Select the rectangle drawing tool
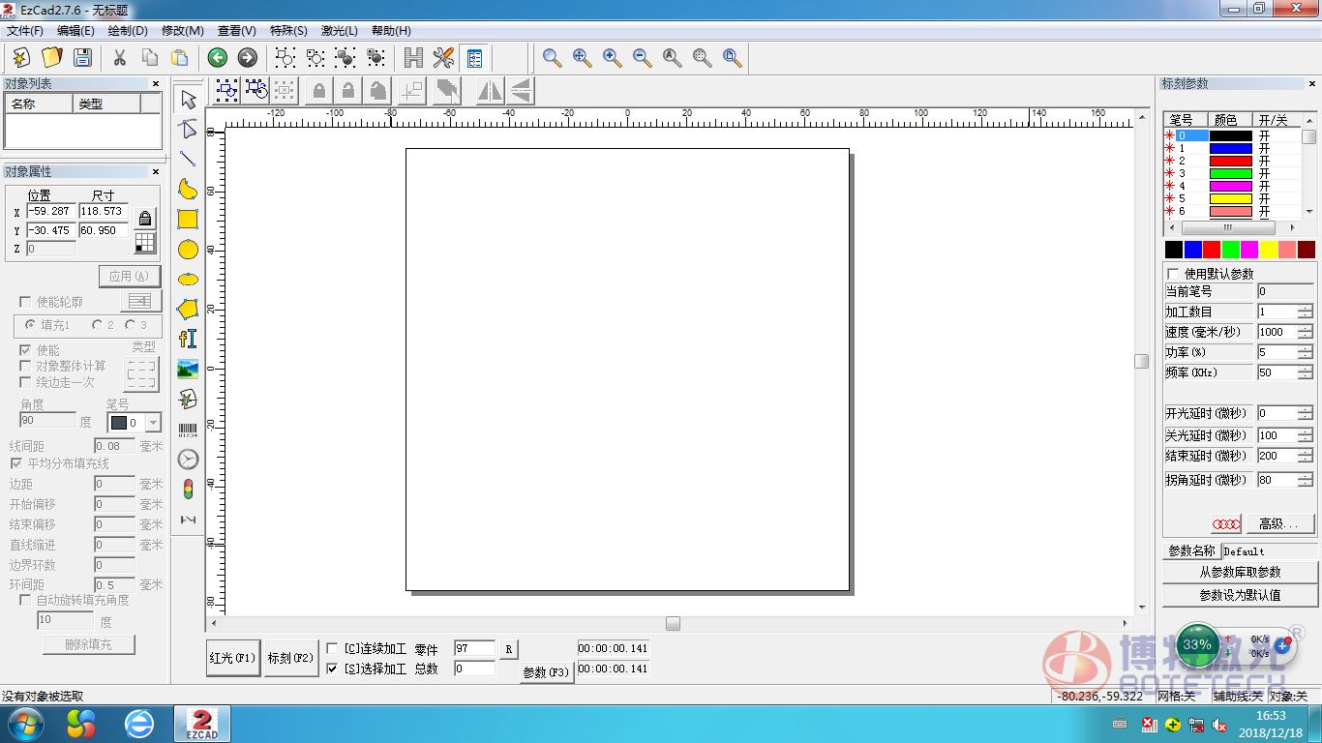The image size is (1322, 743). [188, 219]
